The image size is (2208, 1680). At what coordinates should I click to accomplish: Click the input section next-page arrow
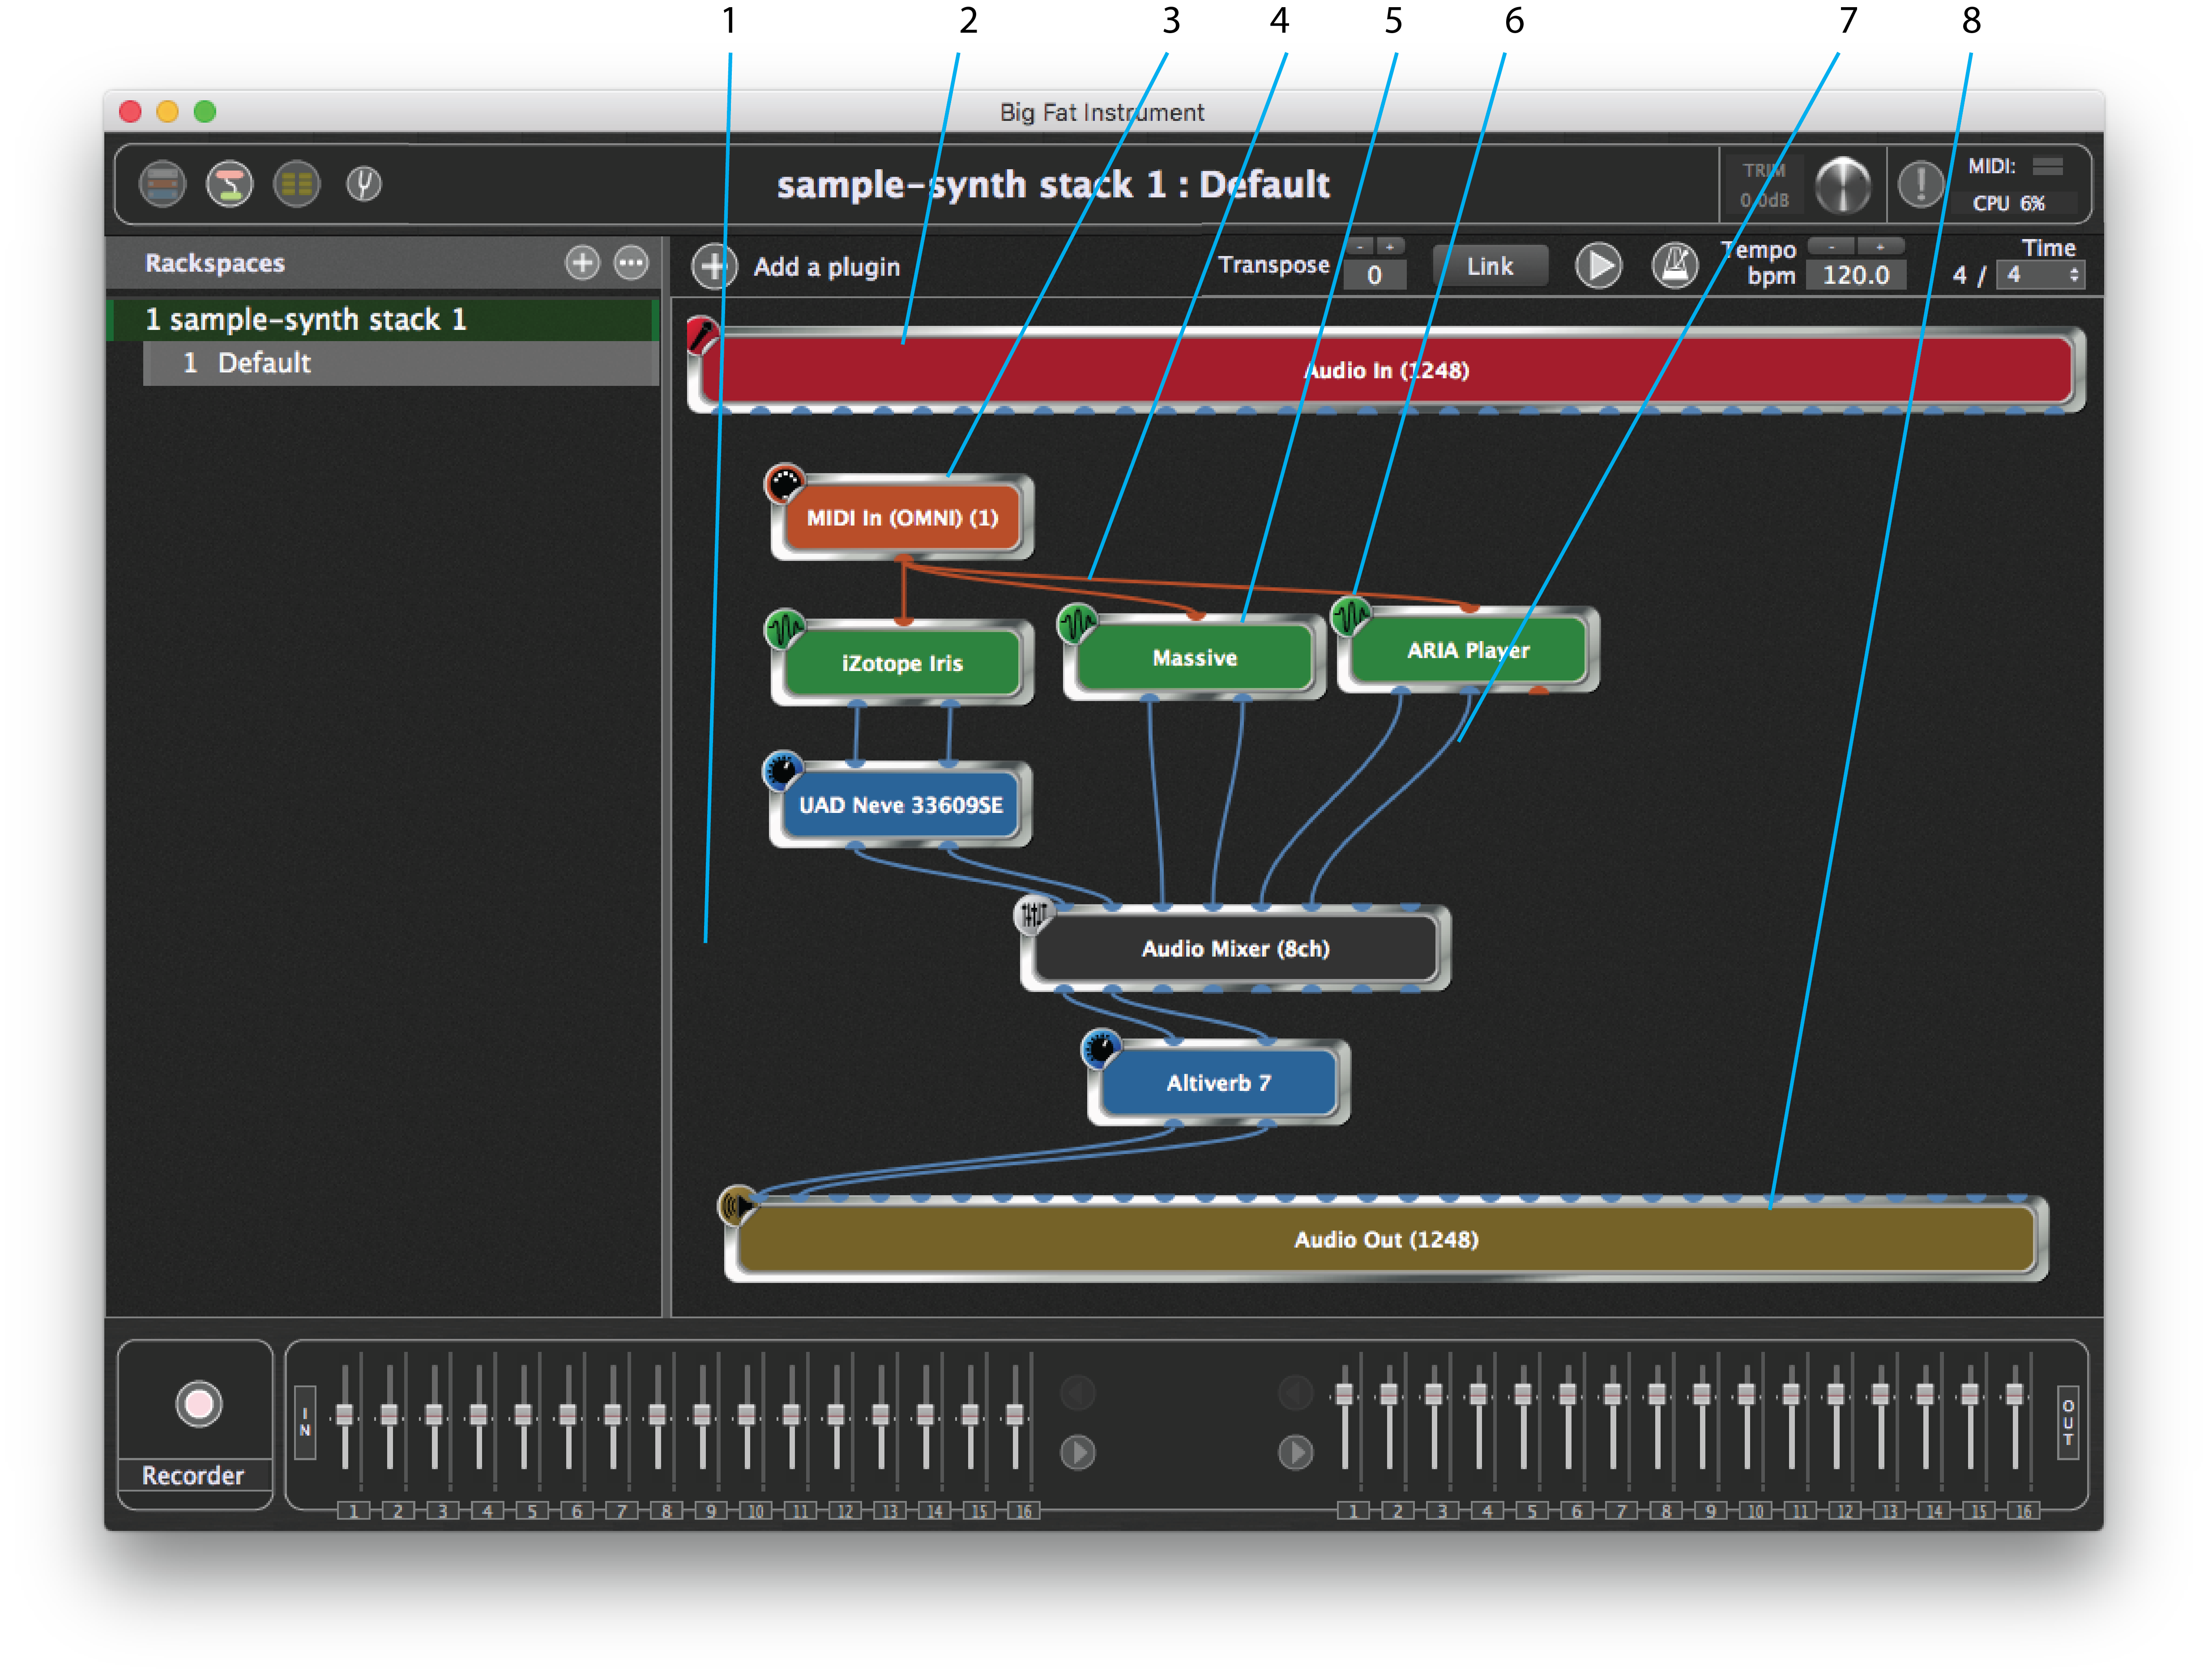coord(1077,1452)
